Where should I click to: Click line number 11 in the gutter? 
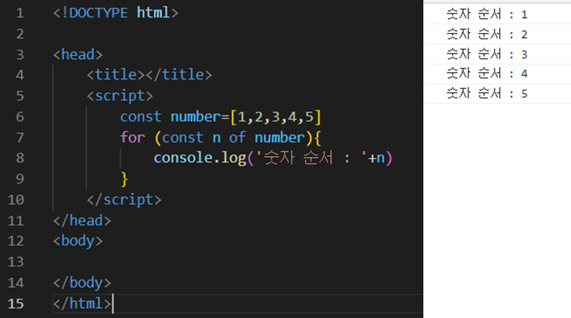pos(16,220)
